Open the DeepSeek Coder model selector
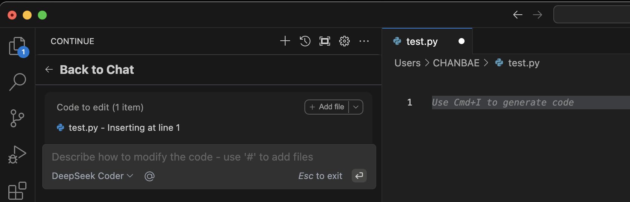Image resolution: width=630 pixels, height=202 pixels. [x=93, y=176]
